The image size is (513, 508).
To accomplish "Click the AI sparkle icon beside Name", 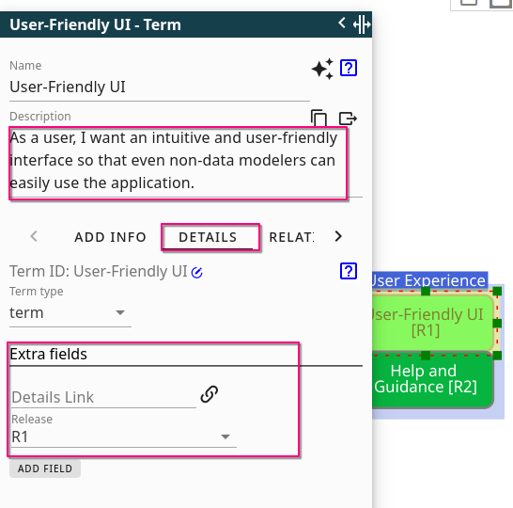I will tap(322, 69).
